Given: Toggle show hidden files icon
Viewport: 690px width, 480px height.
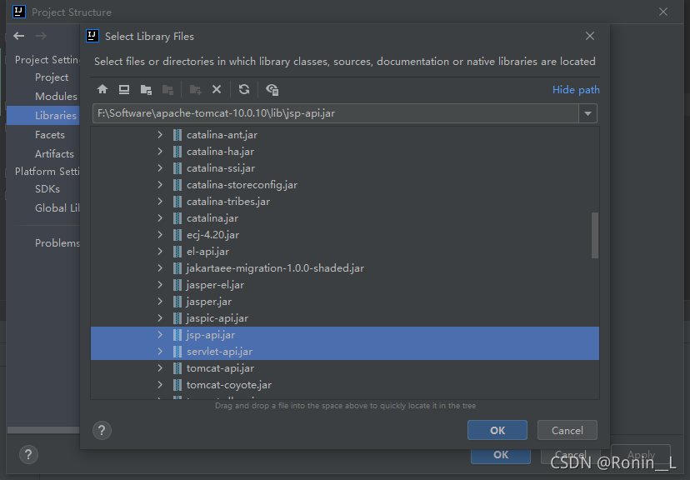Looking at the screenshot, I should [272, 90].
